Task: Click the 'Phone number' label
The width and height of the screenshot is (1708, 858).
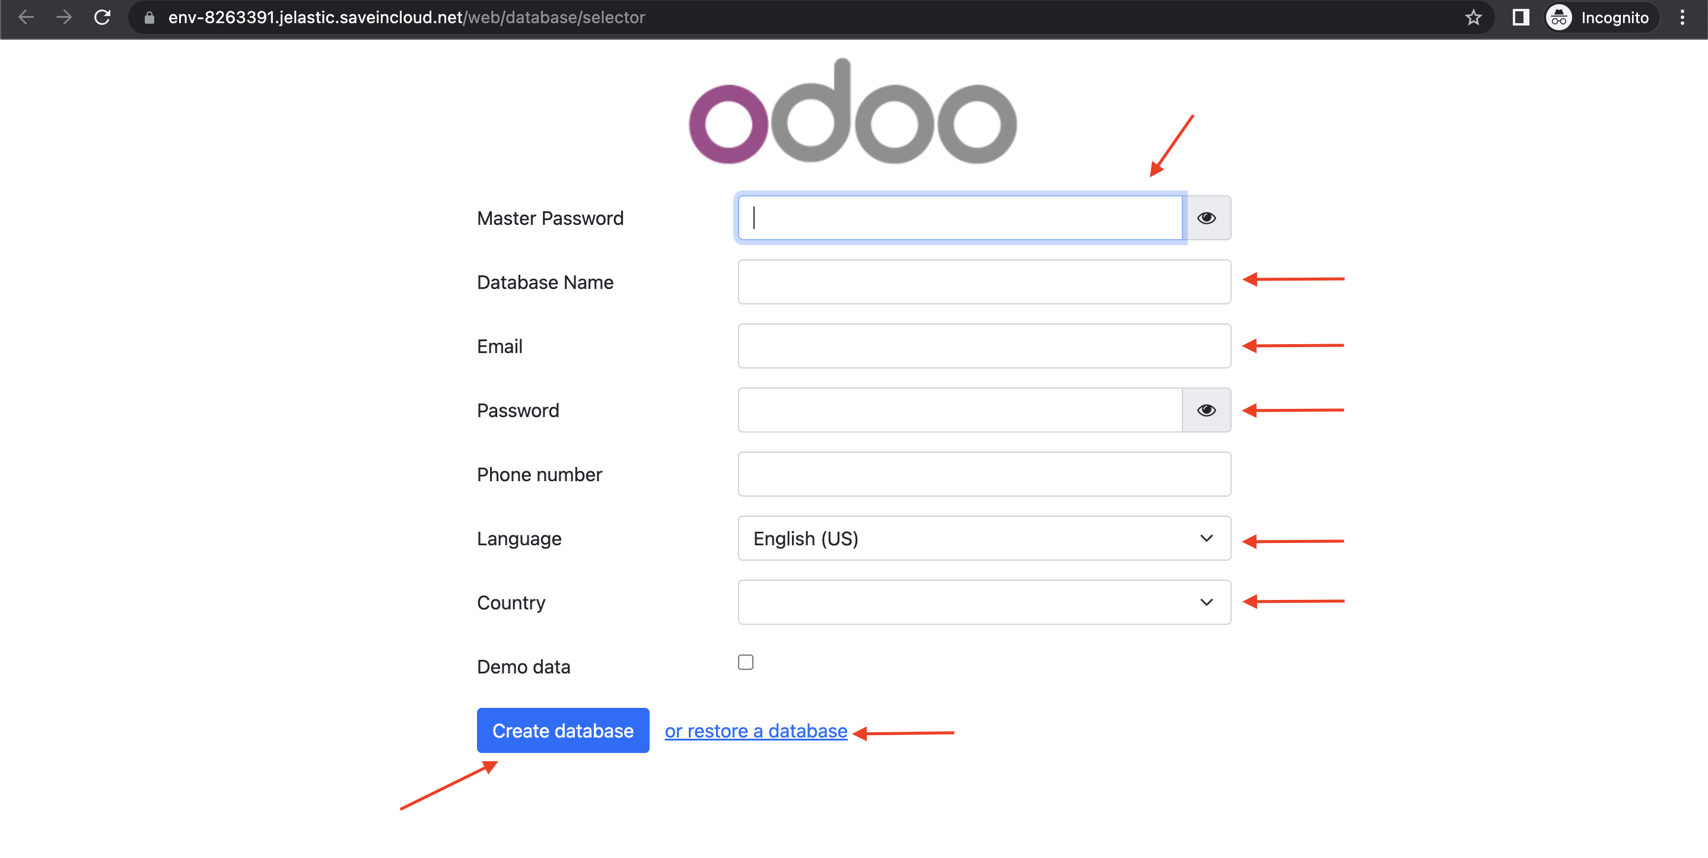Action: point(539,475)
